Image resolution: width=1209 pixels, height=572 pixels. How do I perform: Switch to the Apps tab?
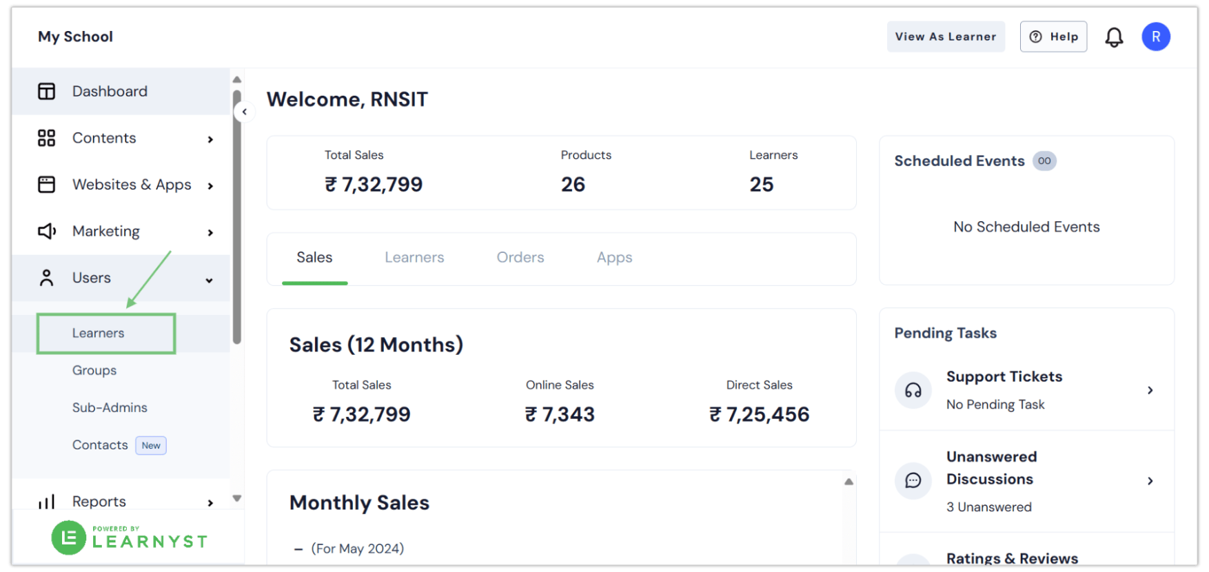coord(614,258)
